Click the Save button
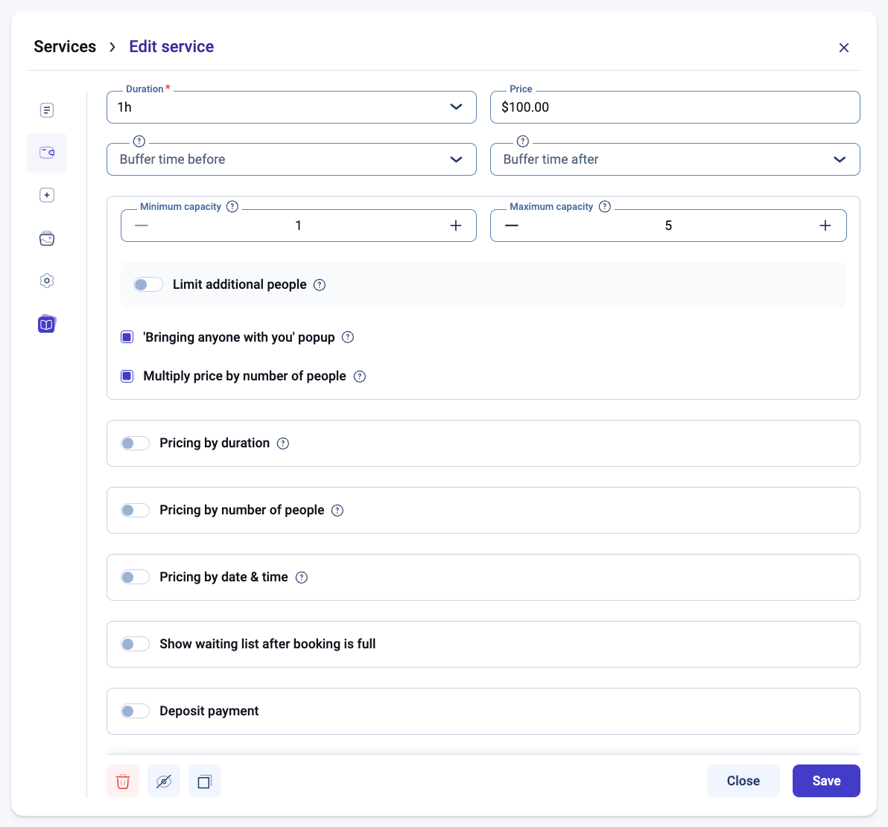 click(x=826, y=781)
